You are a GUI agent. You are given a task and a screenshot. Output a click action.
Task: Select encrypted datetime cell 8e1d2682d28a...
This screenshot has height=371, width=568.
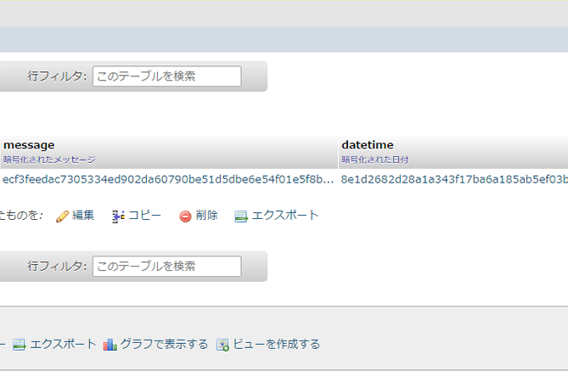[454, 179]
